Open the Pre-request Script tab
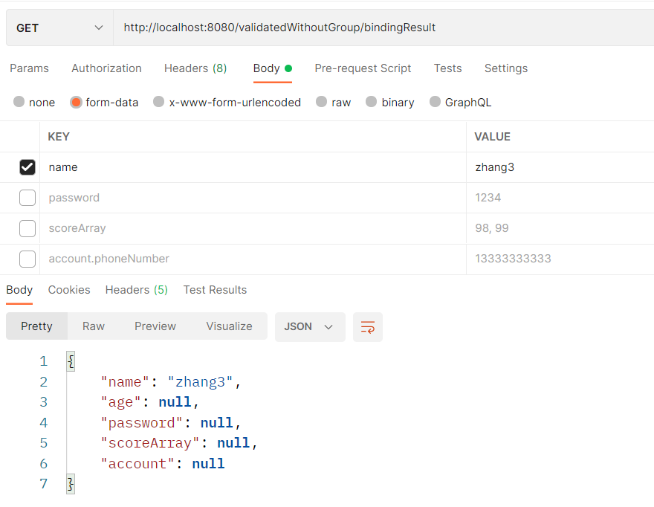 coord(363,68)
